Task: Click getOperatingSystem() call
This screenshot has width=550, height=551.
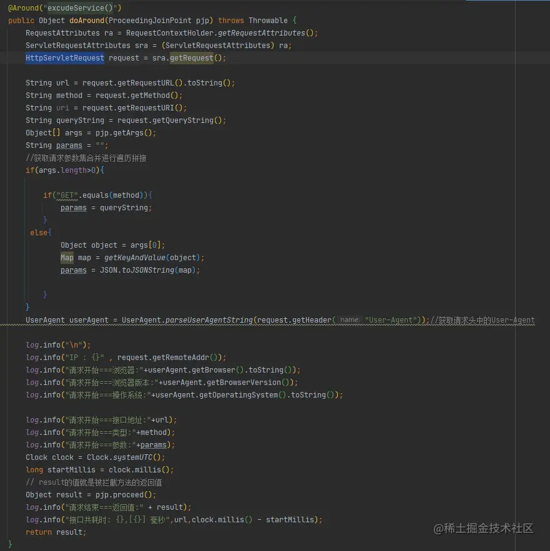Action: (x=243, y=395)
